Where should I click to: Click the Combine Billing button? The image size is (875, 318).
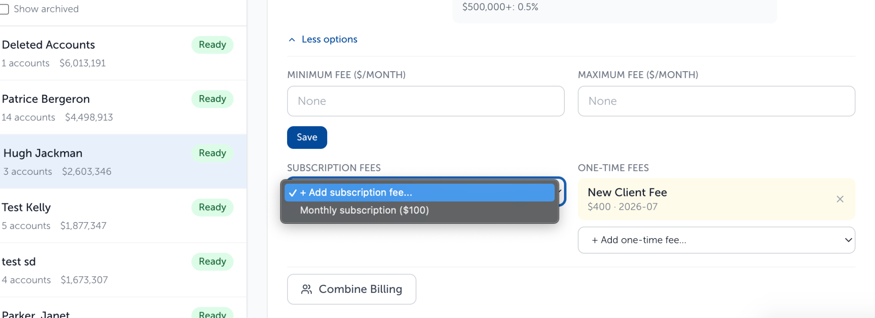tap(351, 289)
